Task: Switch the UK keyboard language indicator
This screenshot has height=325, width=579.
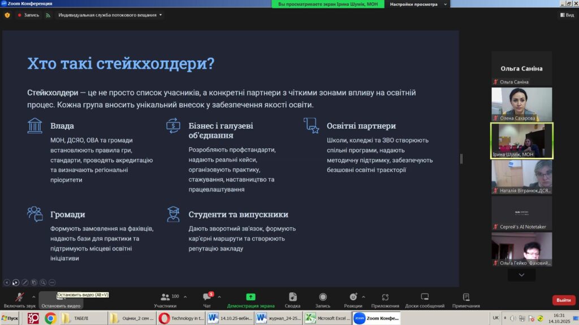Action: [x=495, y=318]
